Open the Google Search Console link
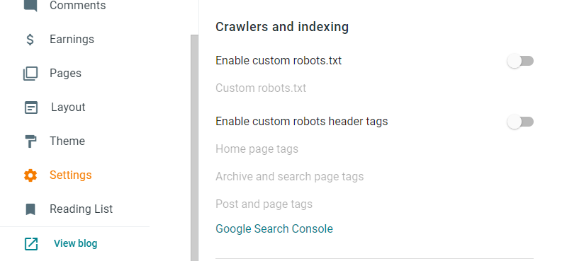This screenshot has width=562, height=261. click(x=274, y=229)
